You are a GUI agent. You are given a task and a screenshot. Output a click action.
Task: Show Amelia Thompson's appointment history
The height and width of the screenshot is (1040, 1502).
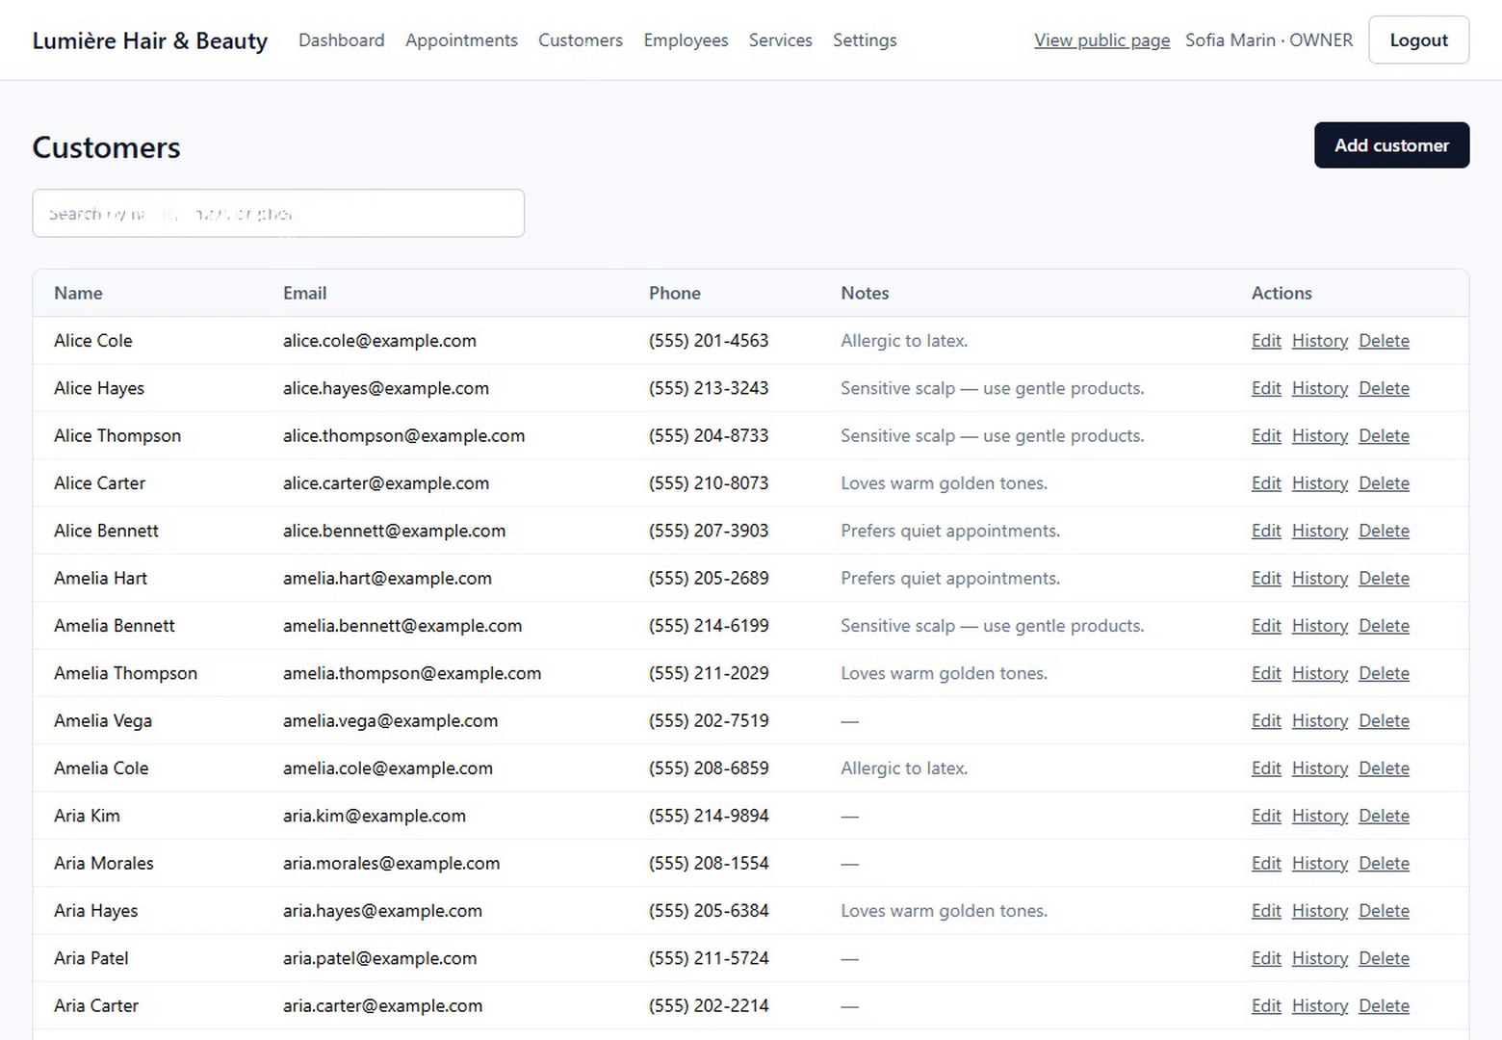[x=1319, y=673]
